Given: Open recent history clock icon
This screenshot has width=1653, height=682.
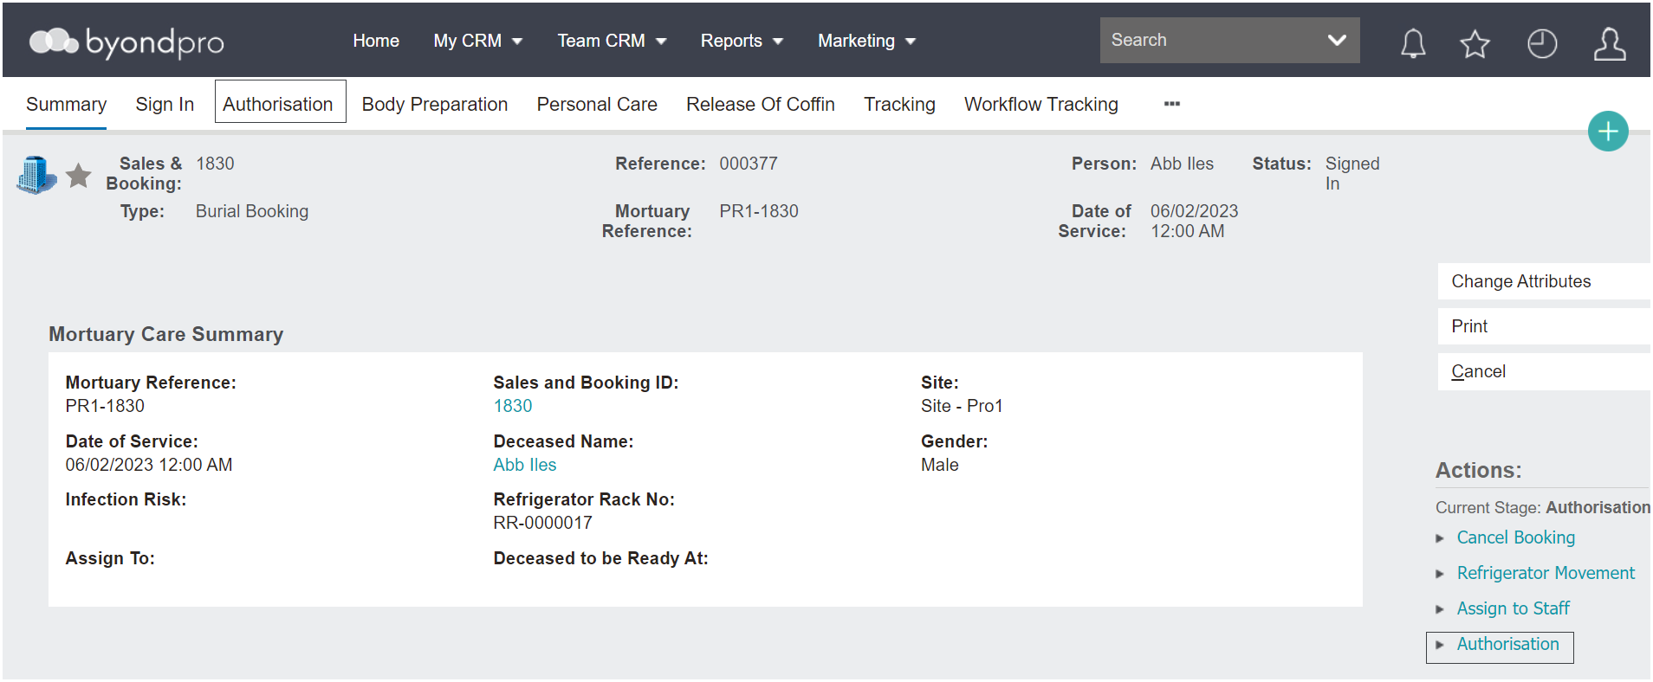Looking at the screenshot, I should pos(1542,43).
